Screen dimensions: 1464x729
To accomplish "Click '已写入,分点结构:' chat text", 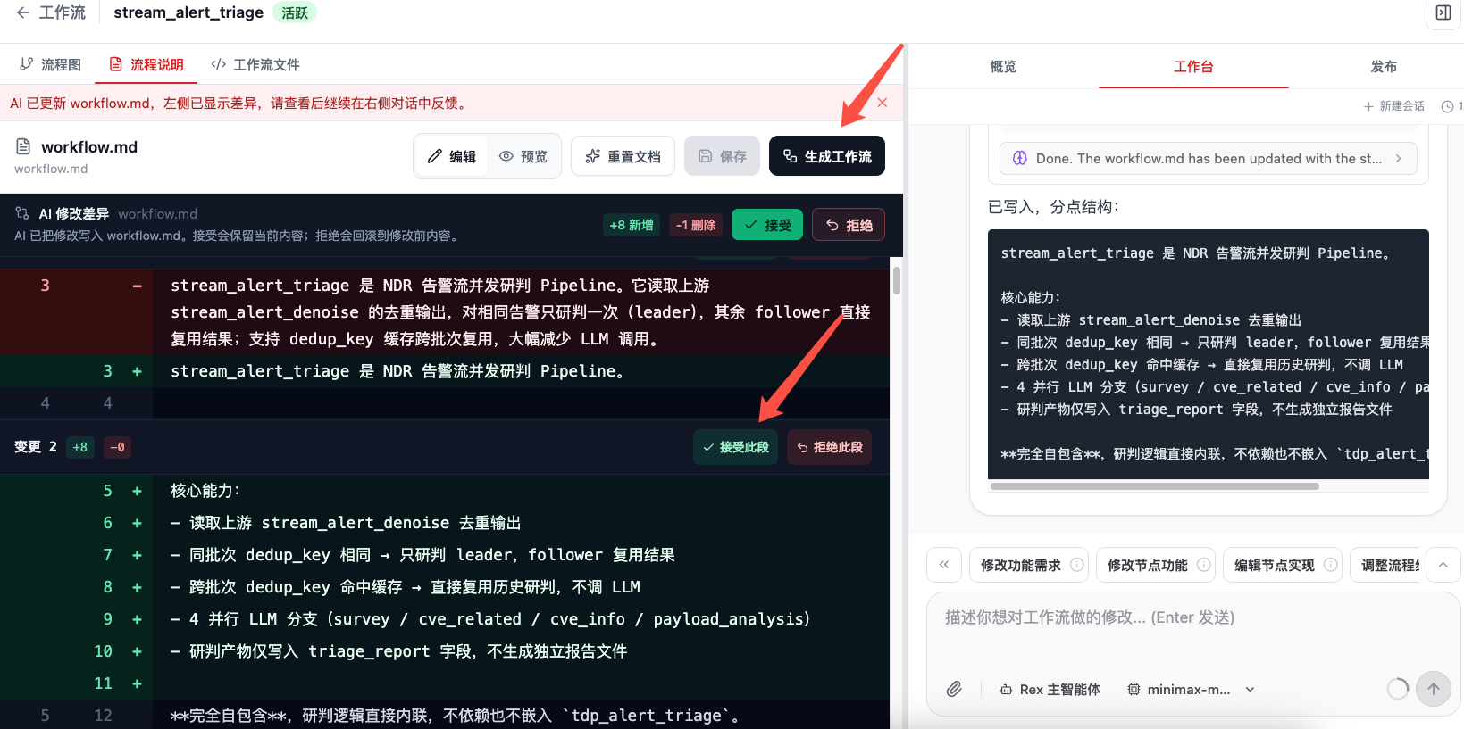I will pyautogui.click(x=1054, y=207).
